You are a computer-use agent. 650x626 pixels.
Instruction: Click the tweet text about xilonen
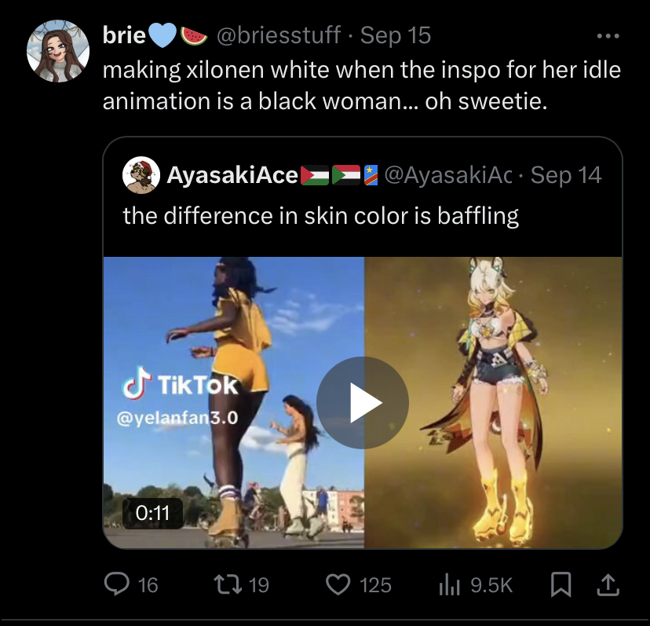point(361,85)
